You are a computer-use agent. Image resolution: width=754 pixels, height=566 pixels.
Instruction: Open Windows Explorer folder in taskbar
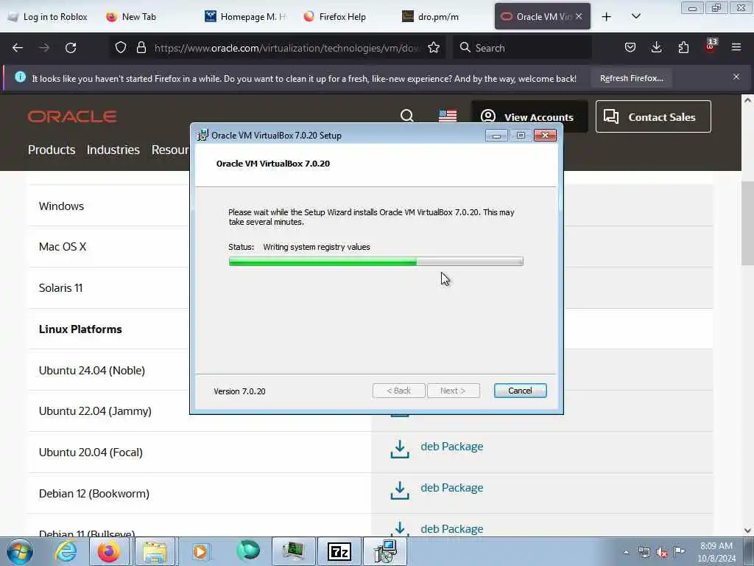pos(154,551)
